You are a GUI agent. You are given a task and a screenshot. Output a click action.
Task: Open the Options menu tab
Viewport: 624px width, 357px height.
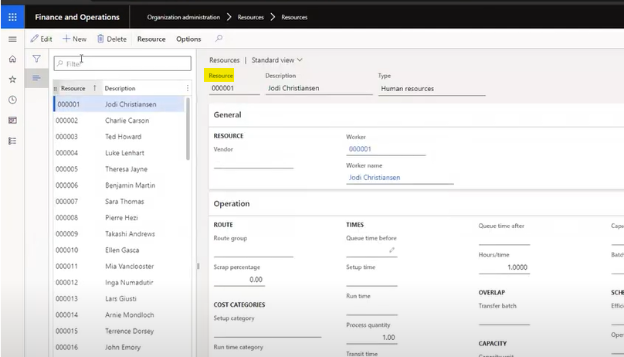[x=188, y=39]
